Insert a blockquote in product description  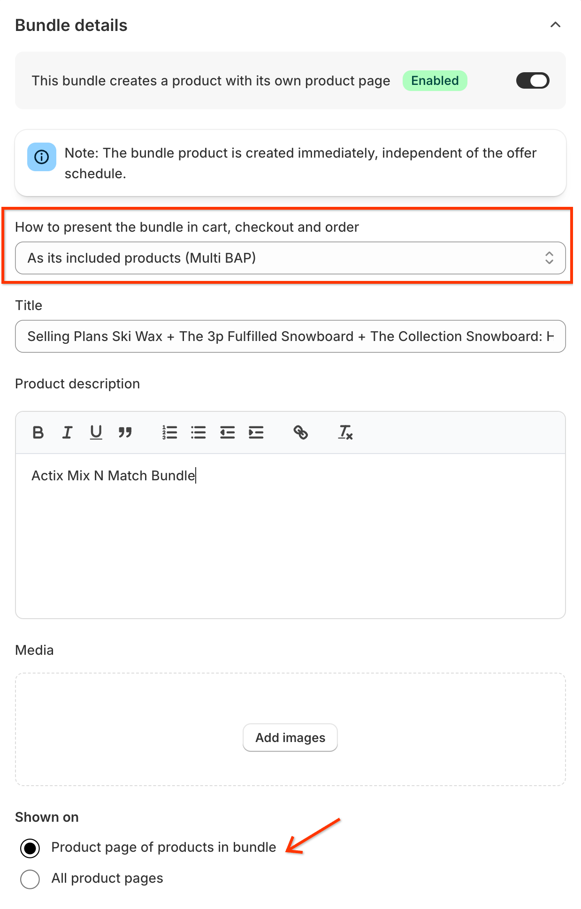click(x=125, y=432)
